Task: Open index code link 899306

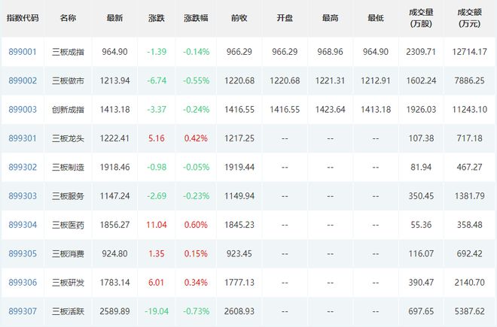Action: point(23,283)
